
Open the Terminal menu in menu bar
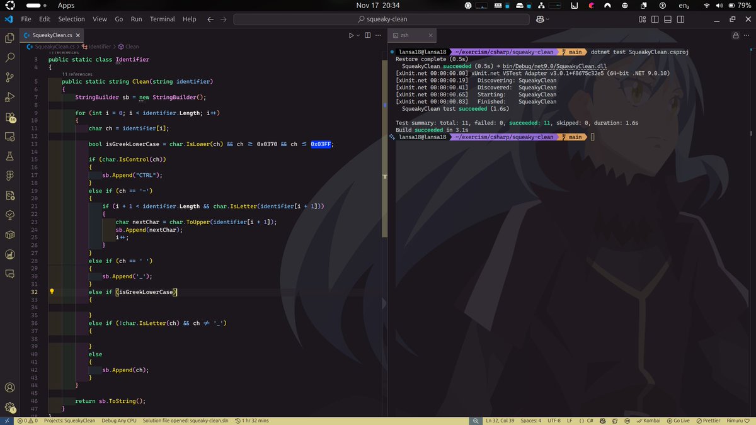162,19
